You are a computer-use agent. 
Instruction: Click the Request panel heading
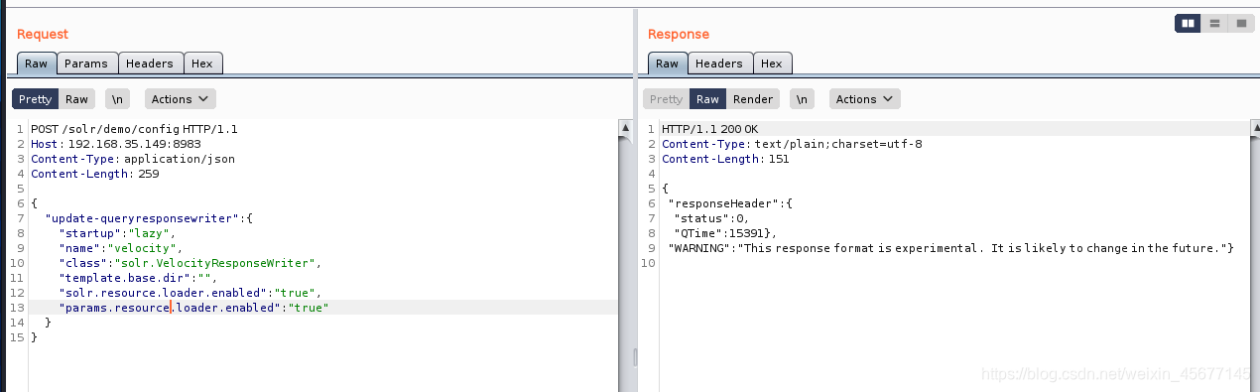pyautogui.click(x=43, y=35)
